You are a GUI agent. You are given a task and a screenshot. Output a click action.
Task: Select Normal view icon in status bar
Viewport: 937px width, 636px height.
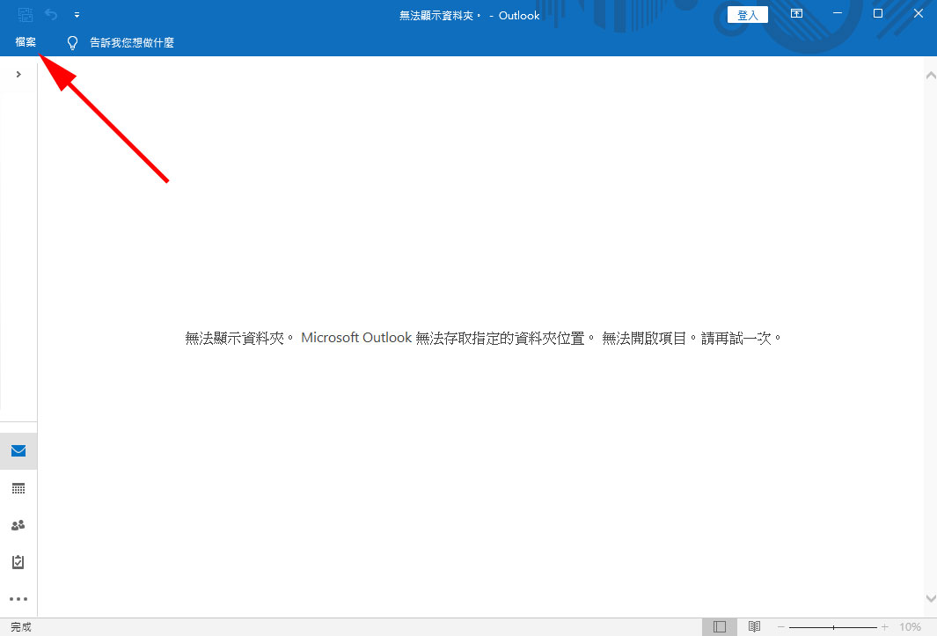[x=720, y=627]
